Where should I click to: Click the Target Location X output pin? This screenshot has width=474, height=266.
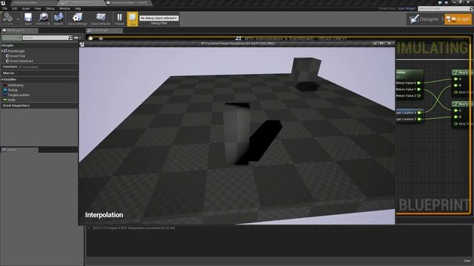click(x=419, y=112)
